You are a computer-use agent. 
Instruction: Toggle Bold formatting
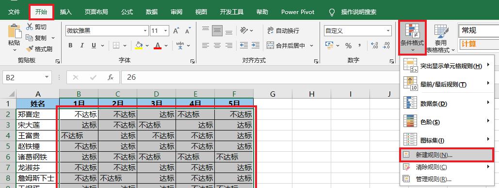[70, 45]
